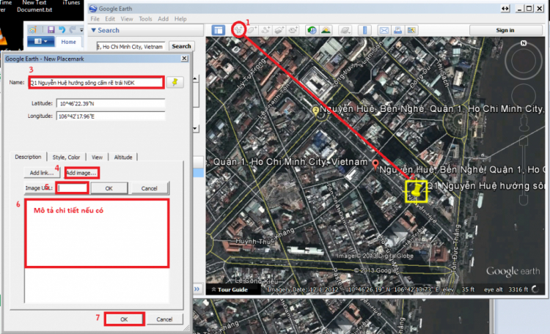Collapse the Search panel triangle
This screenshot has width=550, height=334.
[94, 30]
